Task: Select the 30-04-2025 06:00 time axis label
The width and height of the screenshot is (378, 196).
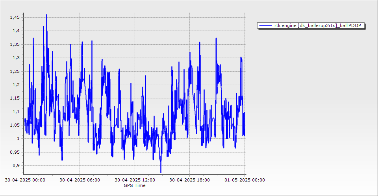Action: [x=80, y=180]
